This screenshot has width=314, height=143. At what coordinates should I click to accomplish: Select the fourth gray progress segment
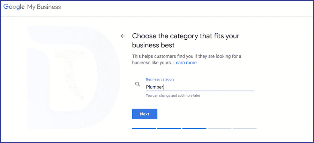[219, 128]
